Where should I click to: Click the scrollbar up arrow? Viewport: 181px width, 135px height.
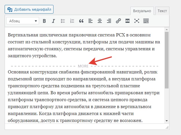pyautogui.click(x=167, y=29)
